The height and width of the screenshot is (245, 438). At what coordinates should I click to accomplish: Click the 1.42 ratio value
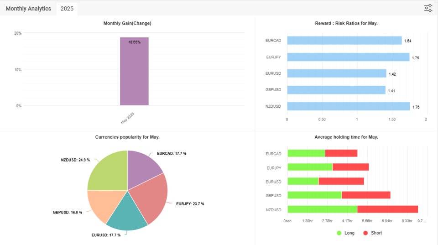pyautogui.click(x=392, y=74)
